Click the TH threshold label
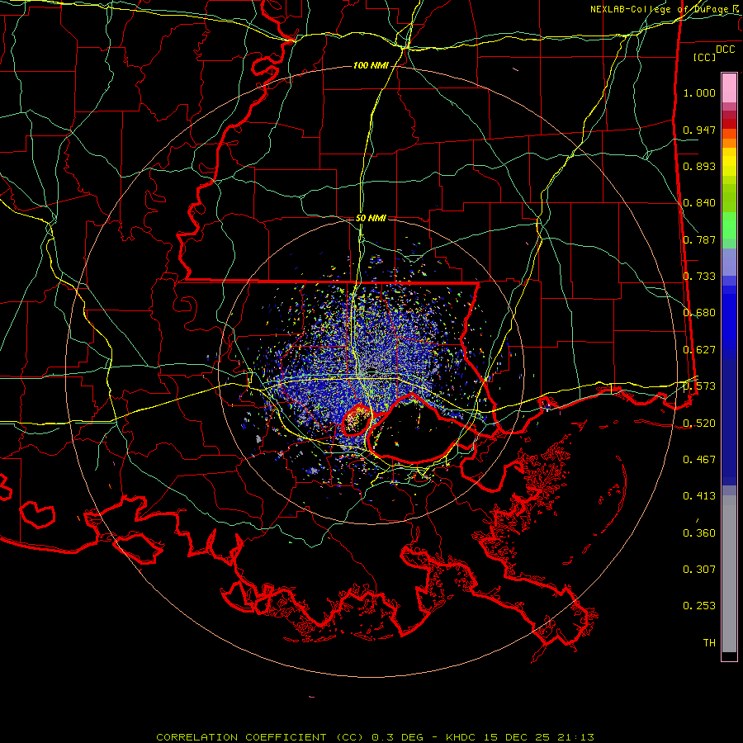The width and height of the screenshot is (743, 743). pyautogui.click(x=709, y=643)
